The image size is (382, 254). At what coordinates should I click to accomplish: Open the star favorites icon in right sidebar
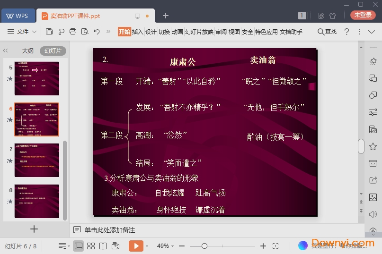tap(373, 146)
